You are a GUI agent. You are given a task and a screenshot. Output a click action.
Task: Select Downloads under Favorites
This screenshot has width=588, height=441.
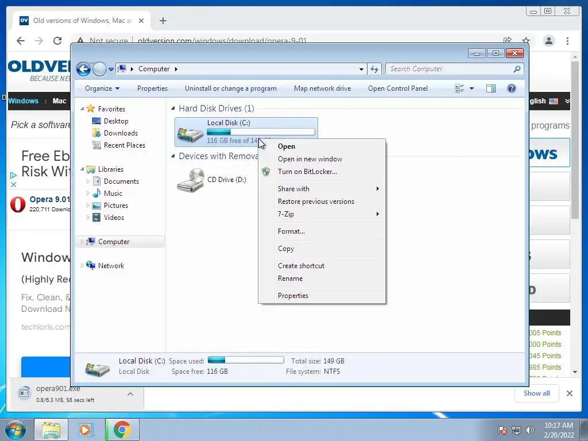coord(121,133)
